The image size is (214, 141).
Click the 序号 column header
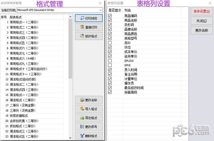(4, 17)
